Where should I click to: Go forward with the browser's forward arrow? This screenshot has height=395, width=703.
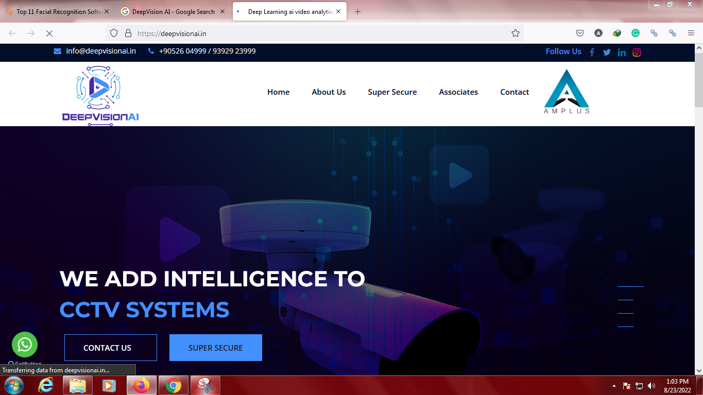tap(31, 33)
